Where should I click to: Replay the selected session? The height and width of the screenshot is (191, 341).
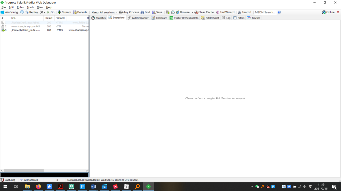[32, 12]
